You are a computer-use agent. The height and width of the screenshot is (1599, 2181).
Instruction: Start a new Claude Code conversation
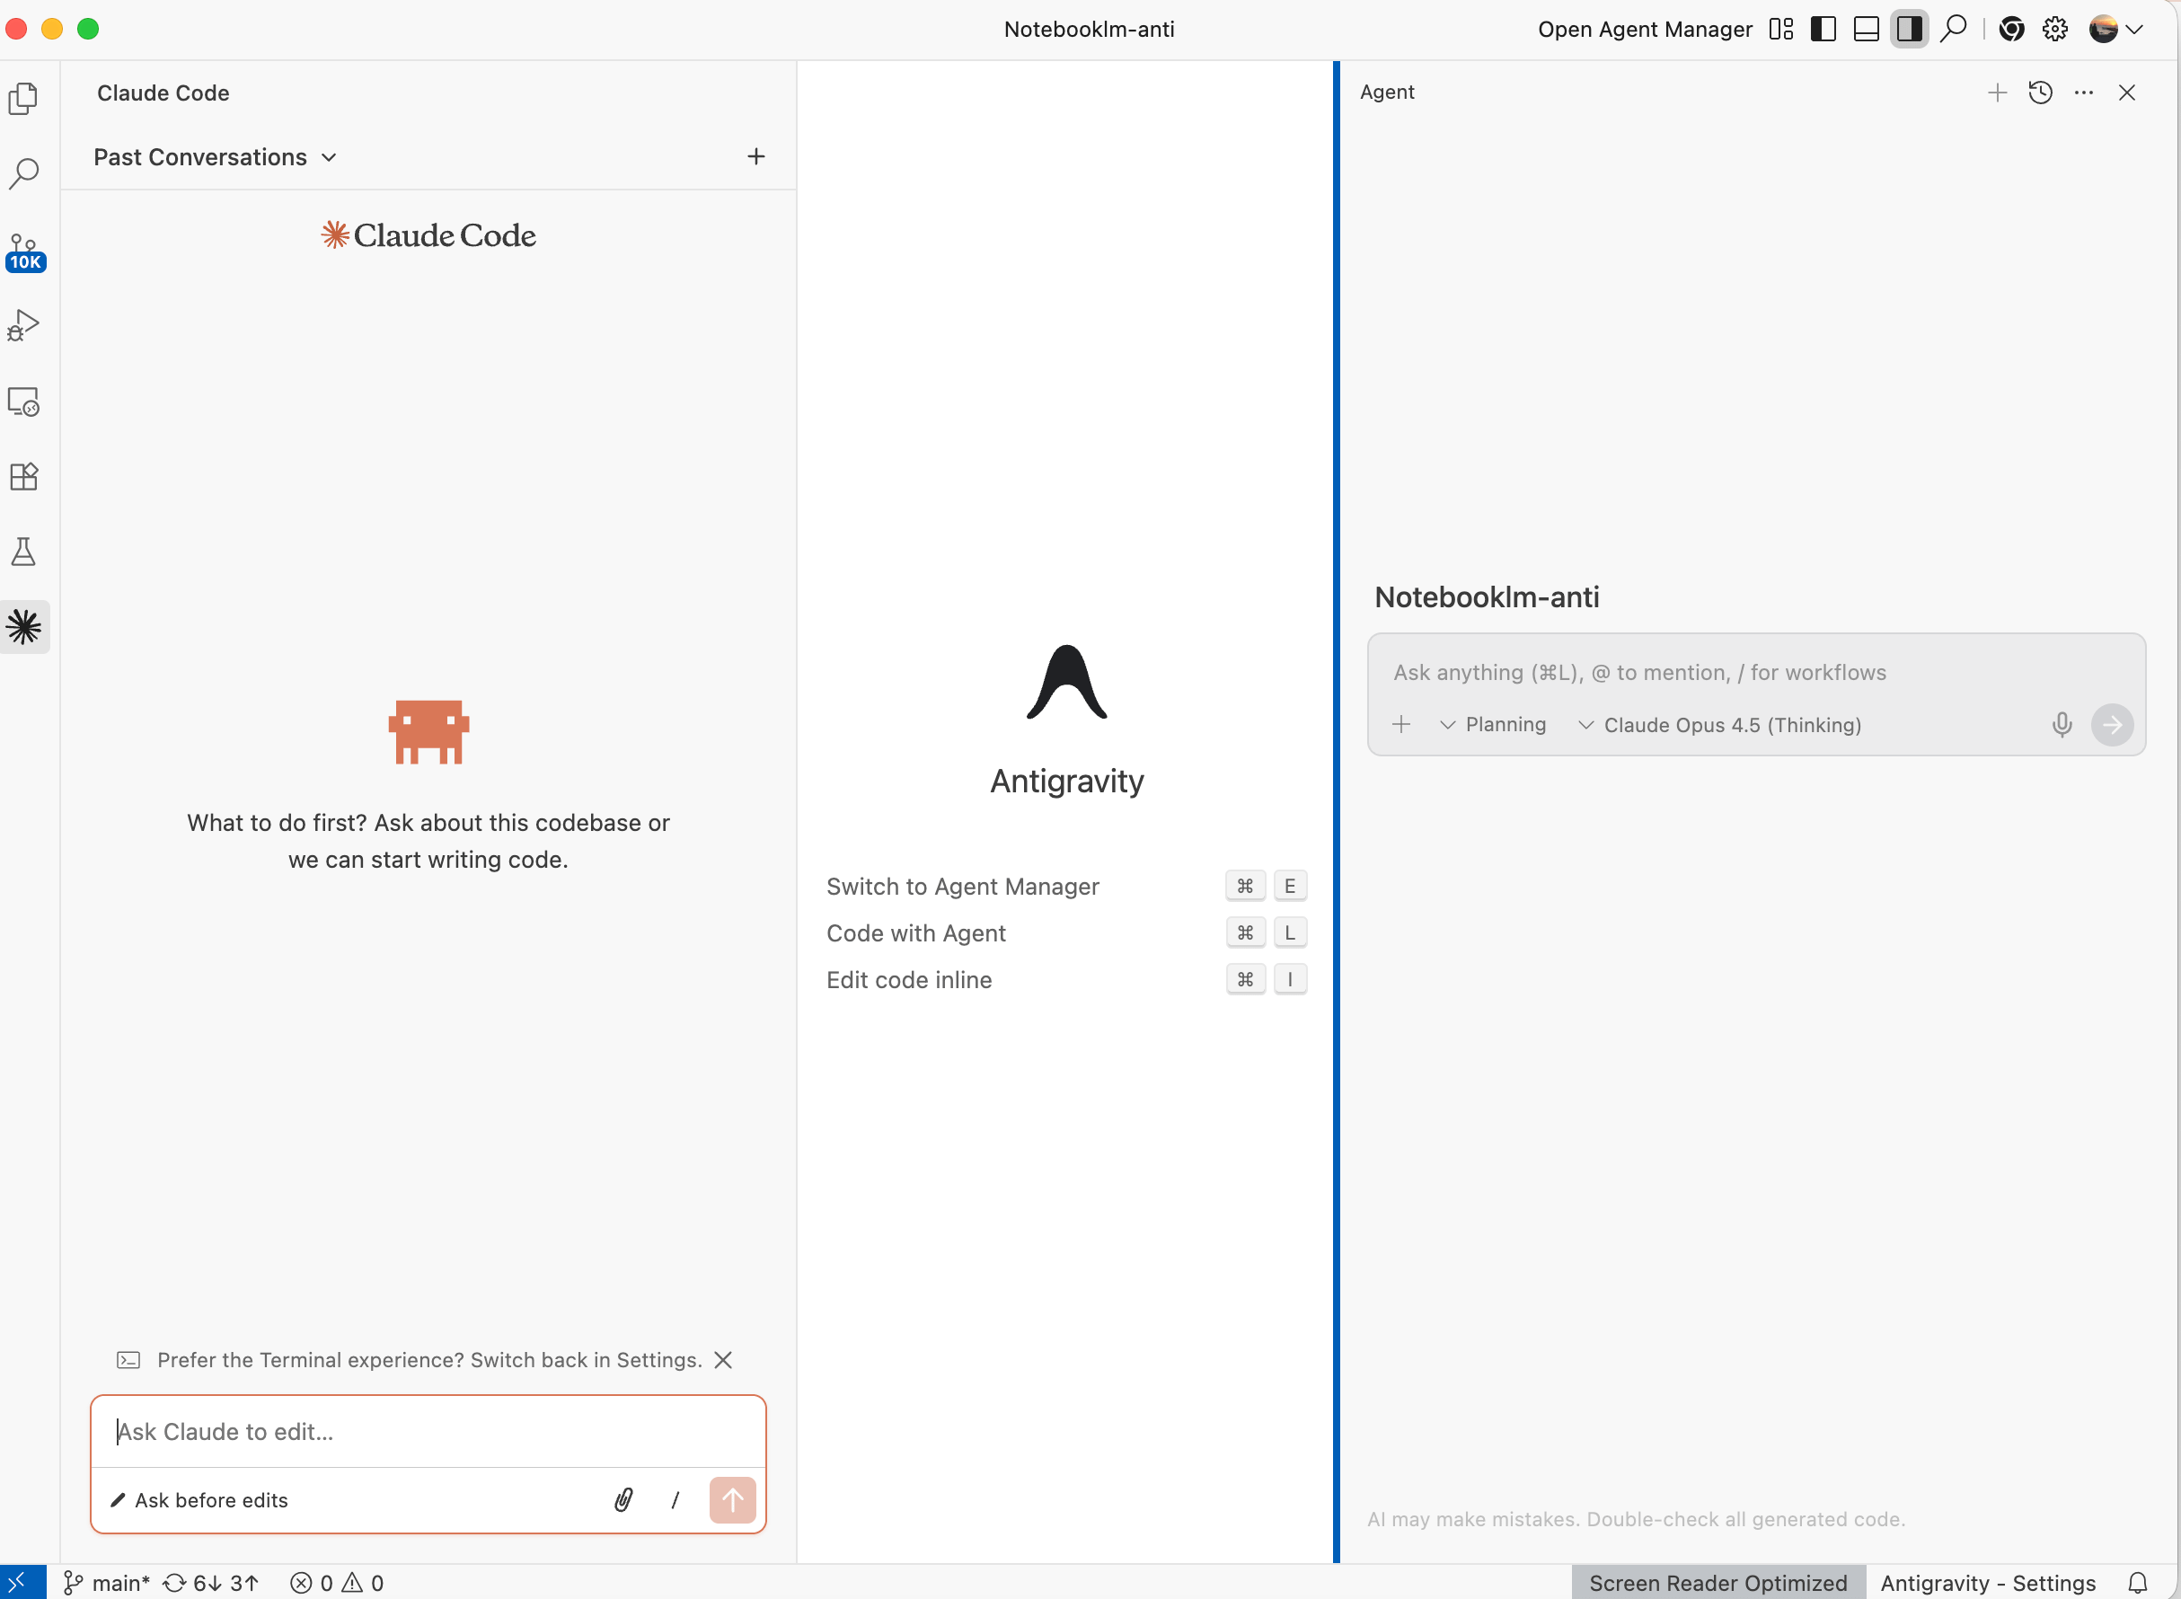pos(756,157)
